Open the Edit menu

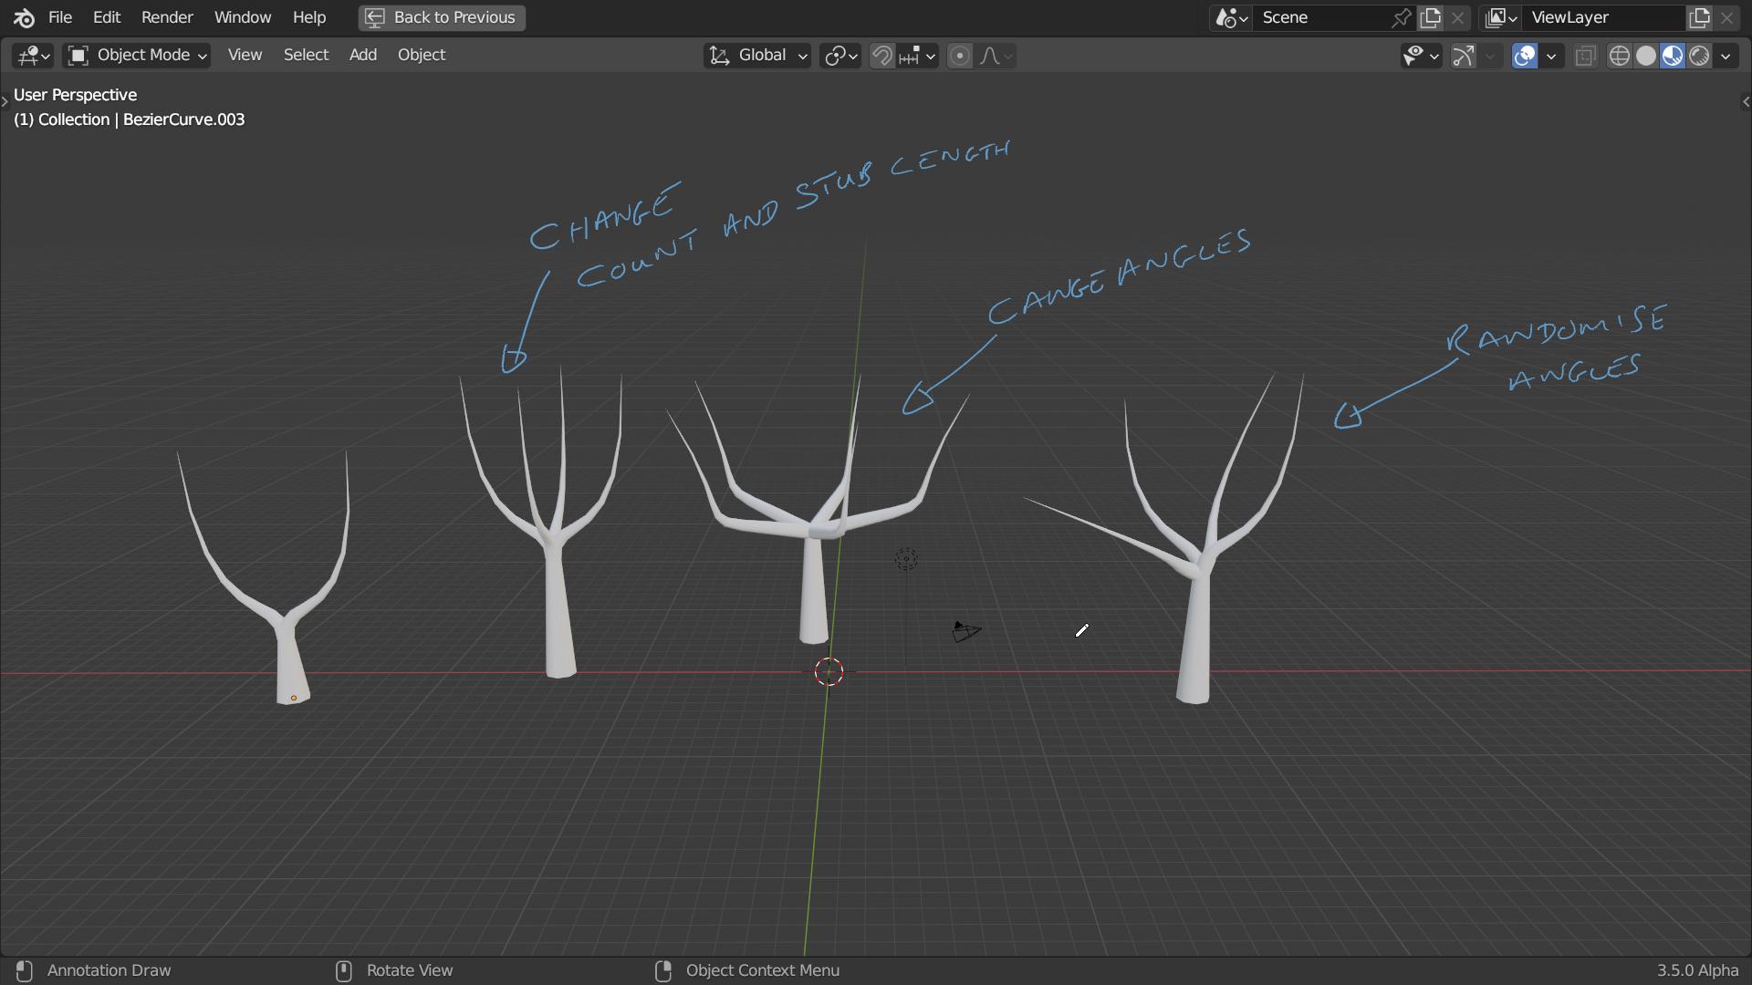click(107, 17)
